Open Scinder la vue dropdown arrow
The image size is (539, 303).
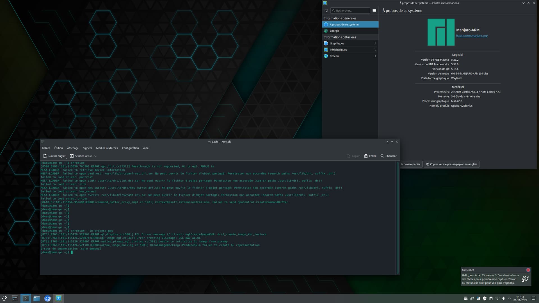pos(95,156)
